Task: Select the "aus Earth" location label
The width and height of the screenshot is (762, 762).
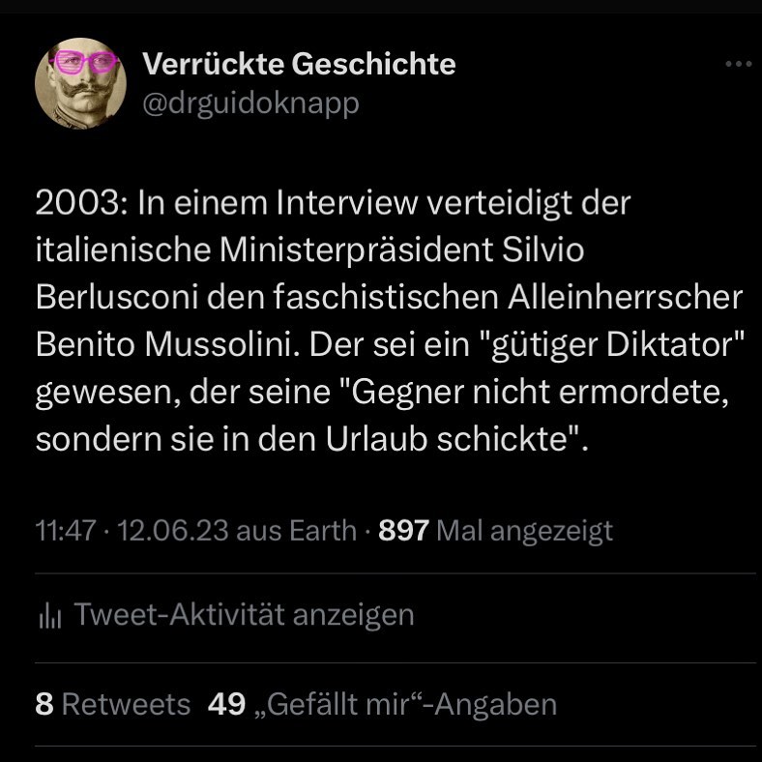Action: [296, 531]
